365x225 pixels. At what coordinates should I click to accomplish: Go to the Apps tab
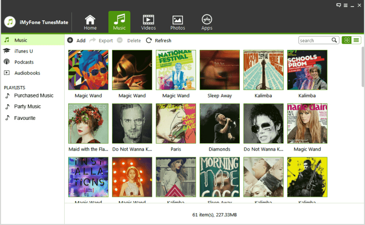point(206,22)
